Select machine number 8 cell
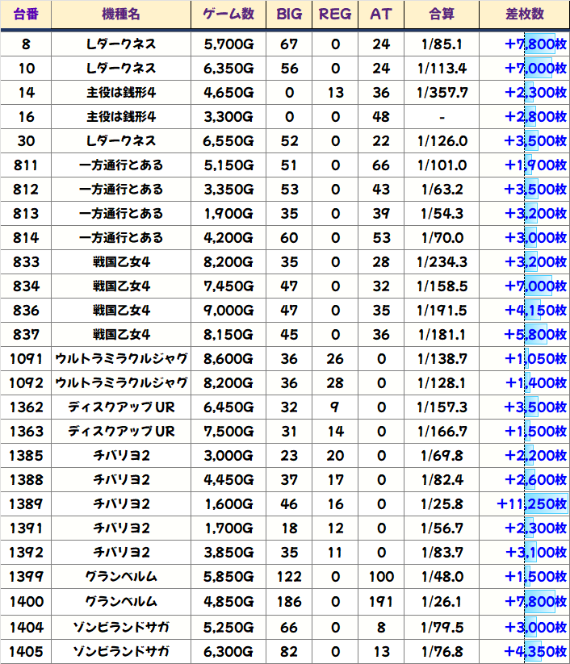Screen dimensions: 570x664 (26, 44)
